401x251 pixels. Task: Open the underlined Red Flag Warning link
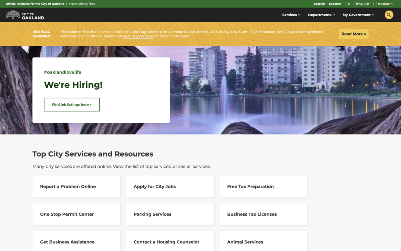(138, 36)
